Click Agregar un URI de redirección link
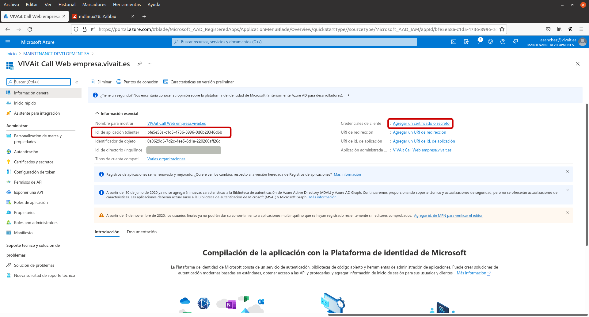Image resolution: width=589 pixels, height=317 pixels. [x=420, y=132]
